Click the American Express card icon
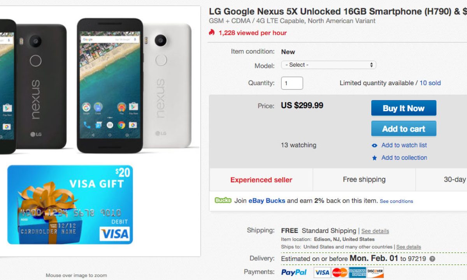 [357, 272]
